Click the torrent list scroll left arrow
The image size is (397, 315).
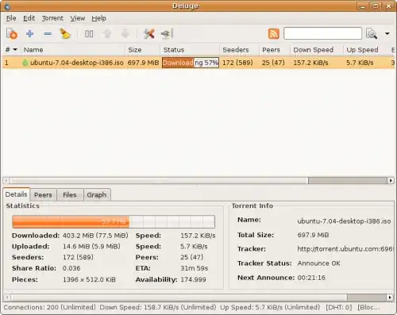click(6, 181)
